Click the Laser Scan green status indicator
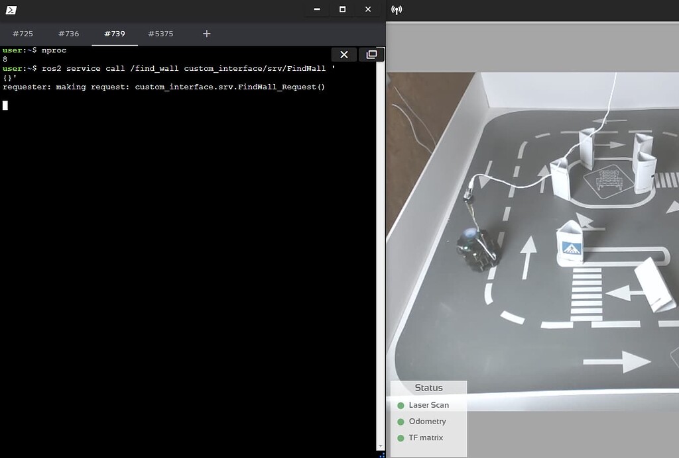 pos(401,405)
